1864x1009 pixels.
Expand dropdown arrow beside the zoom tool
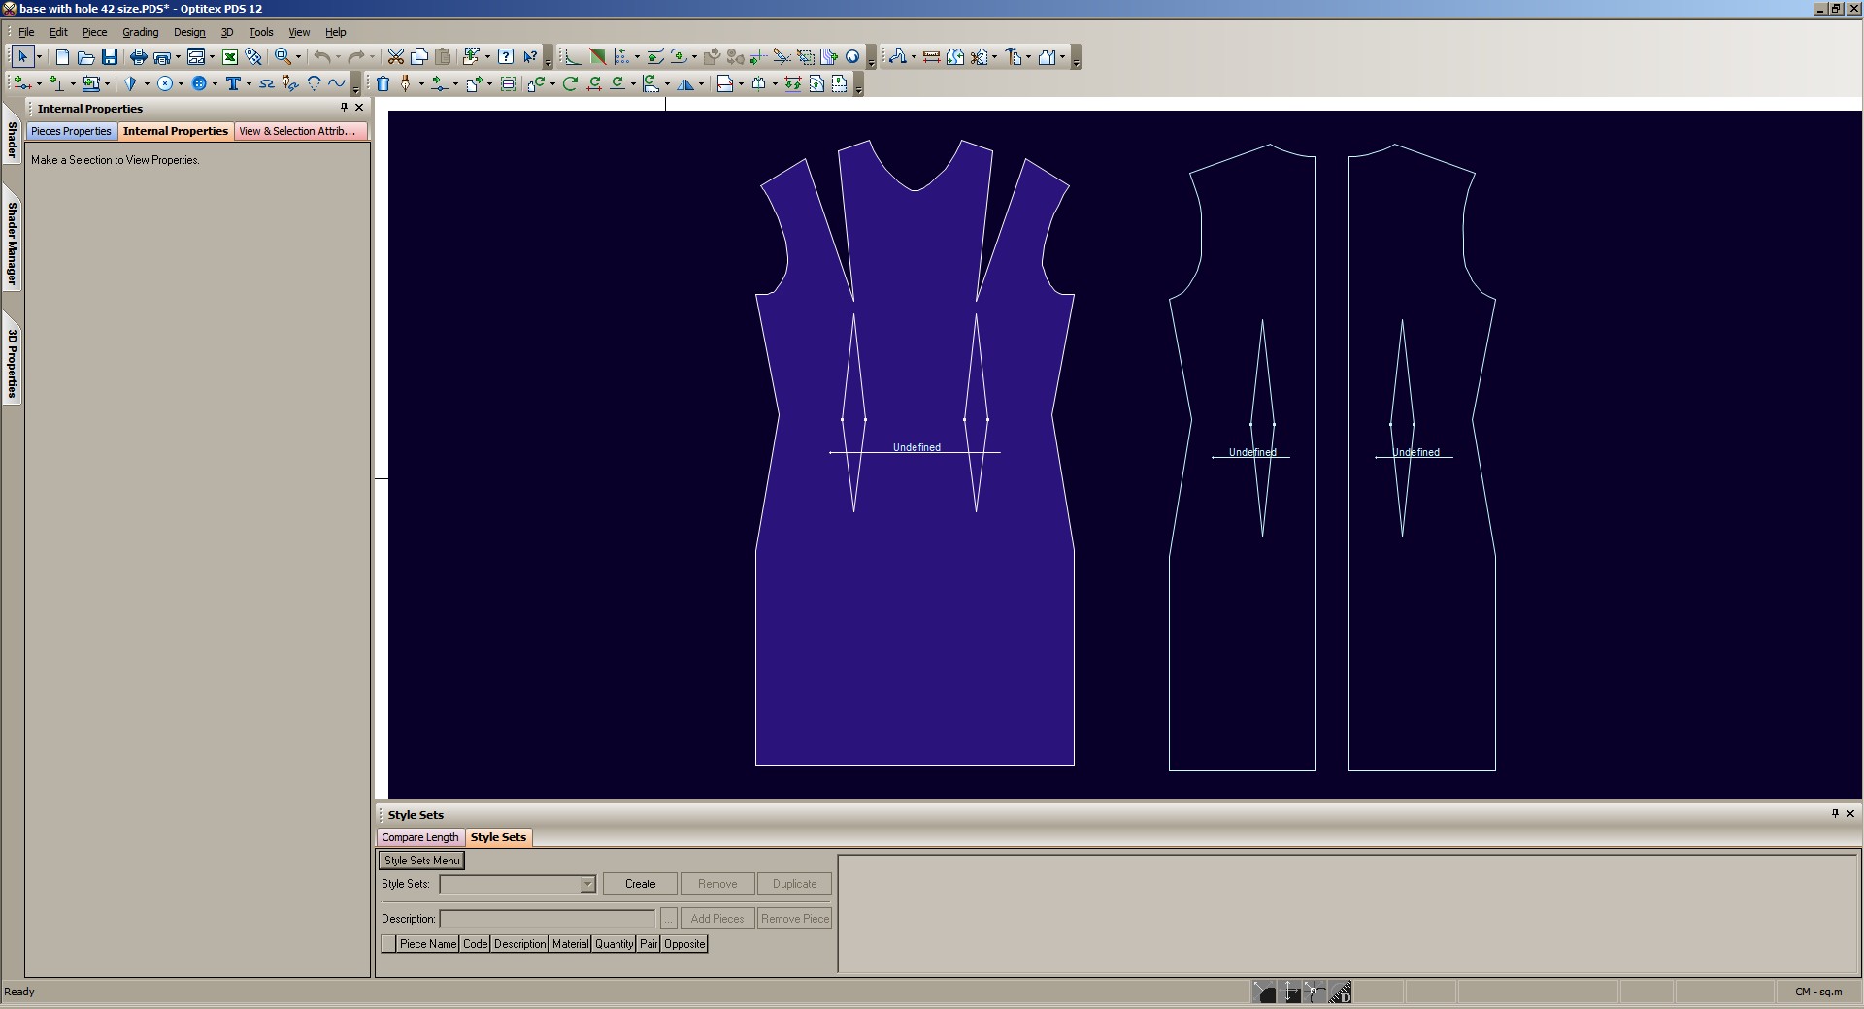[298, 56]
